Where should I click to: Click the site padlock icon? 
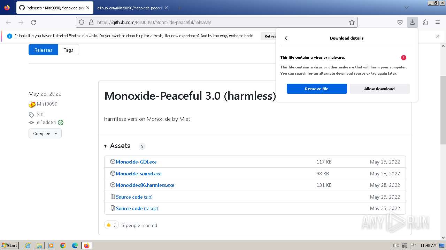pos(91,22)
